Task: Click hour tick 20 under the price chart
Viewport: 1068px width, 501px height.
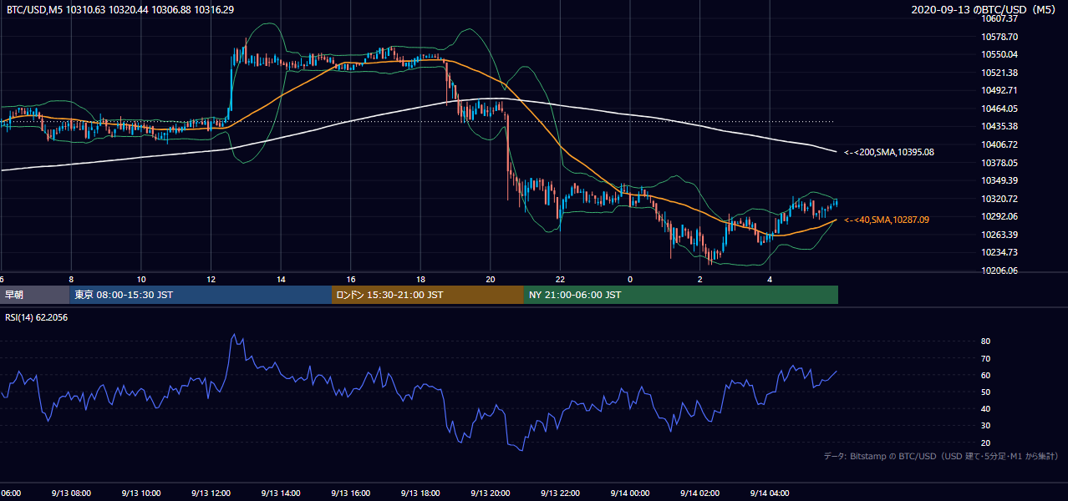Action: [x=491, y=279]
